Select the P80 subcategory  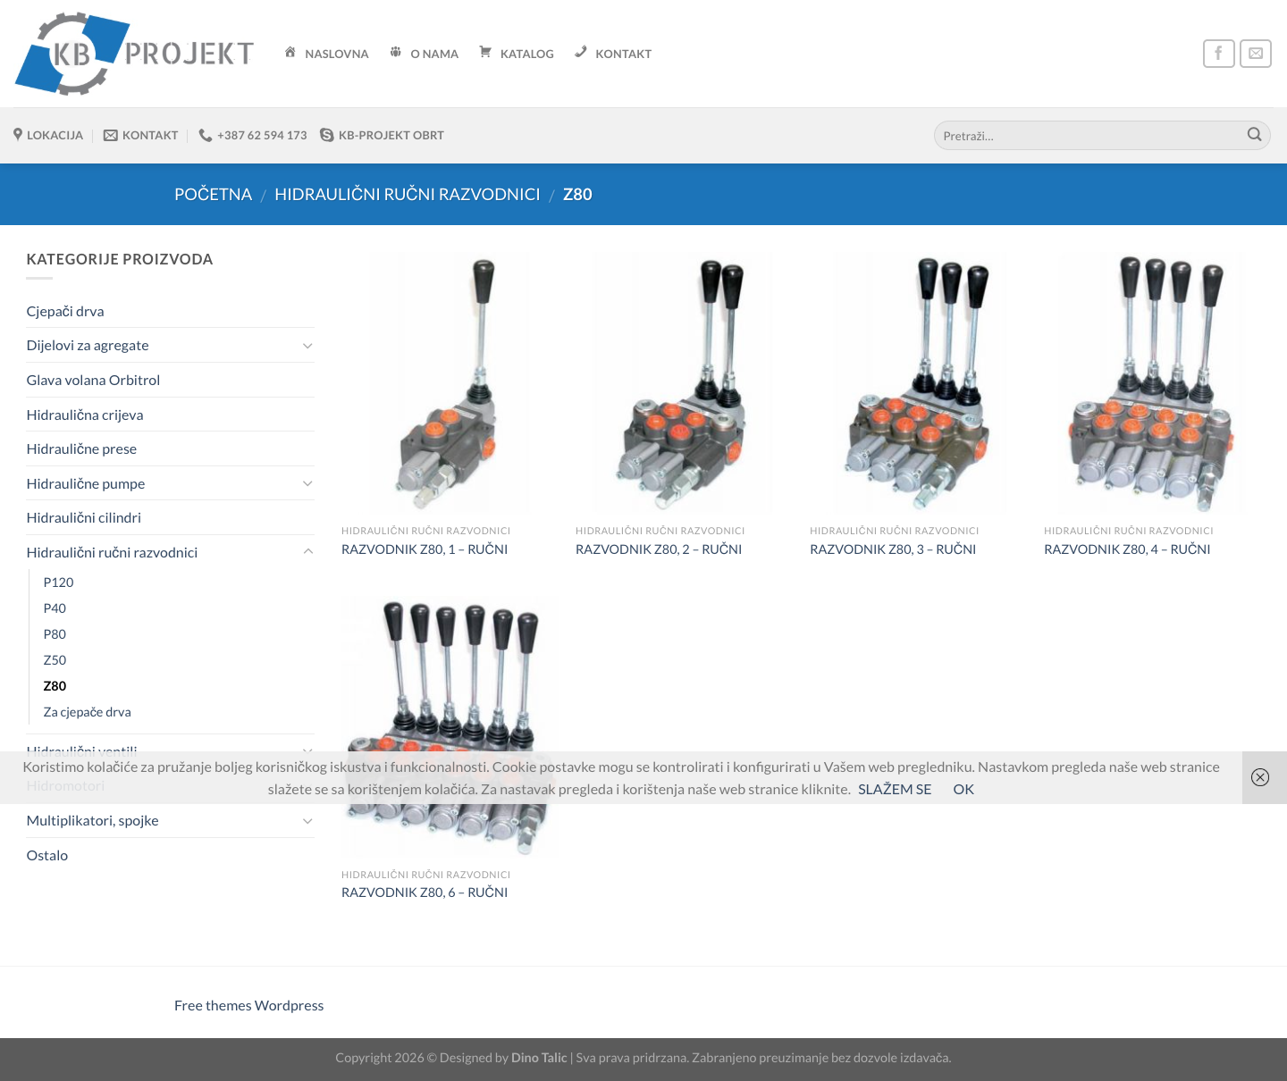coord(55,634)
